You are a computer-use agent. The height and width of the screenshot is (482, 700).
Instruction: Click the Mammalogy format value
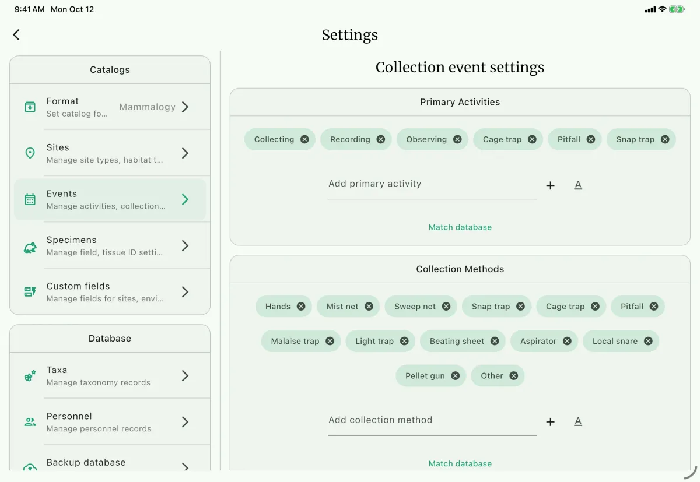pyautogui.click(x=148, y=107)
